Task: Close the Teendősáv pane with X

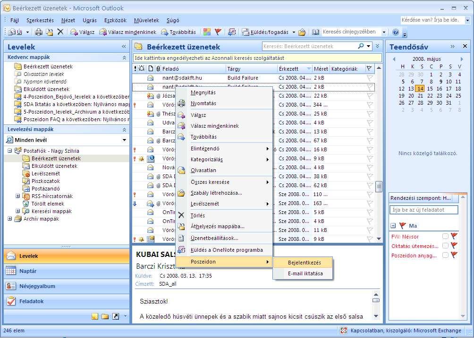Action: [465, 46]
